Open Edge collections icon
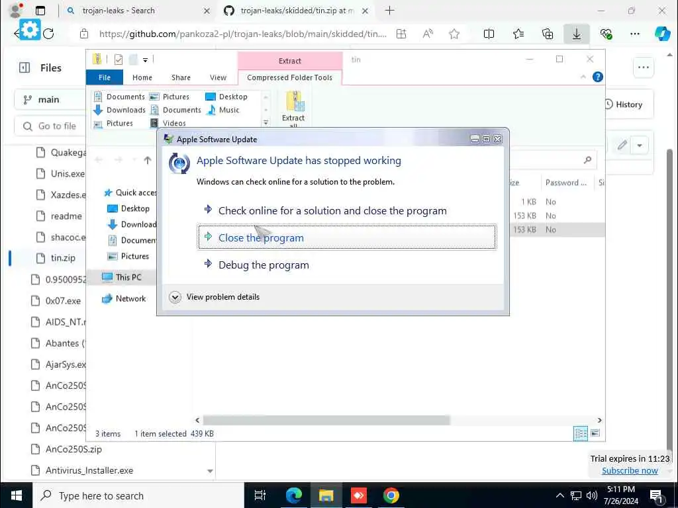This screenshot has height=508, width=678. pyautogui.click(x=548, y=34)
